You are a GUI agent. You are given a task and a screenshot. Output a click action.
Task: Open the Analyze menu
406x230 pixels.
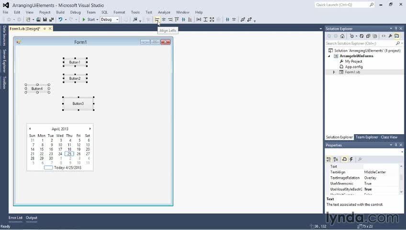(164, 12)
